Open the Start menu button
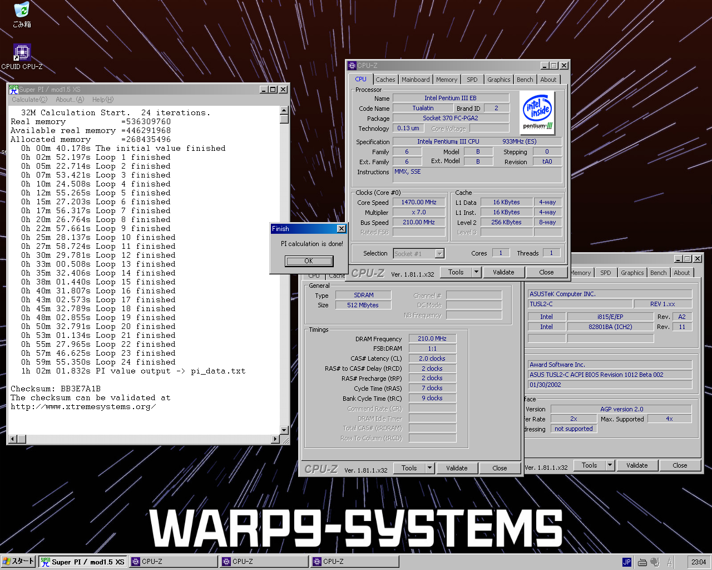The width and height of the screenshot is (712, 570). click(x=18, y=562)
